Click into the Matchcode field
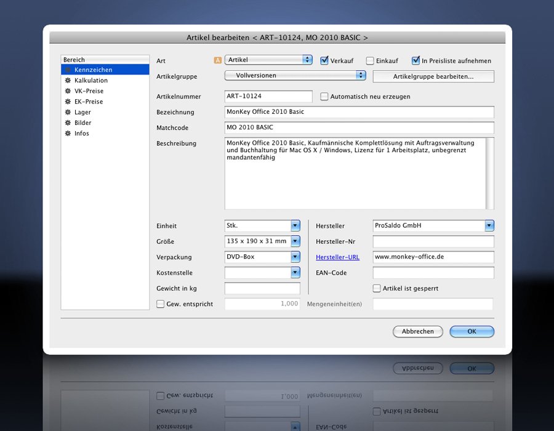The width and height of the screenshot is (554, 431). pos(359,127)
